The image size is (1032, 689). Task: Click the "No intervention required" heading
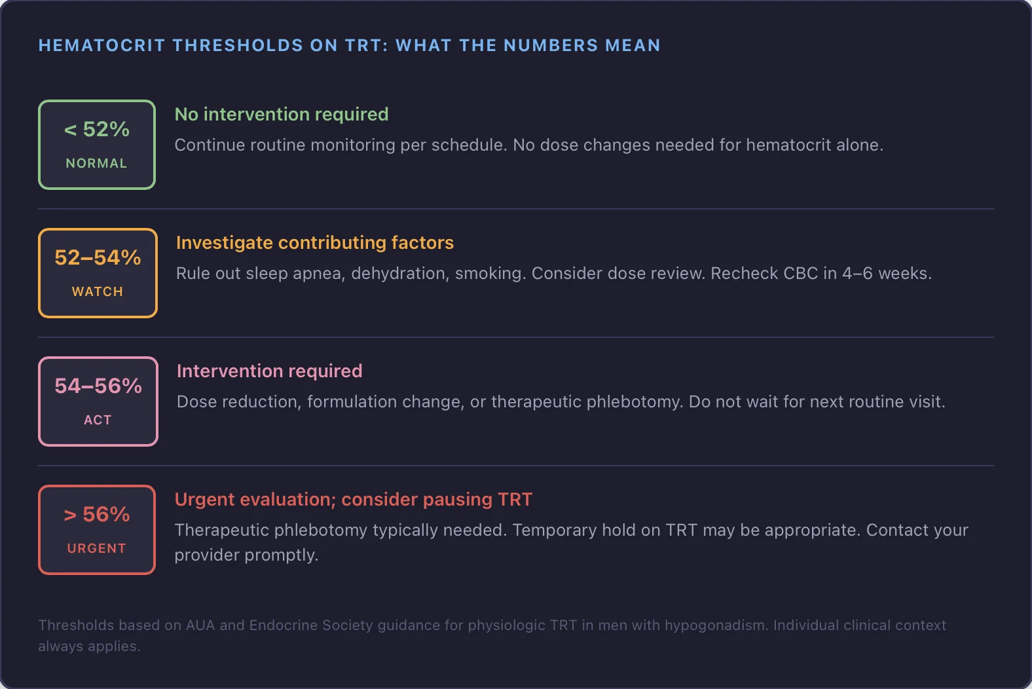point(282,115)
